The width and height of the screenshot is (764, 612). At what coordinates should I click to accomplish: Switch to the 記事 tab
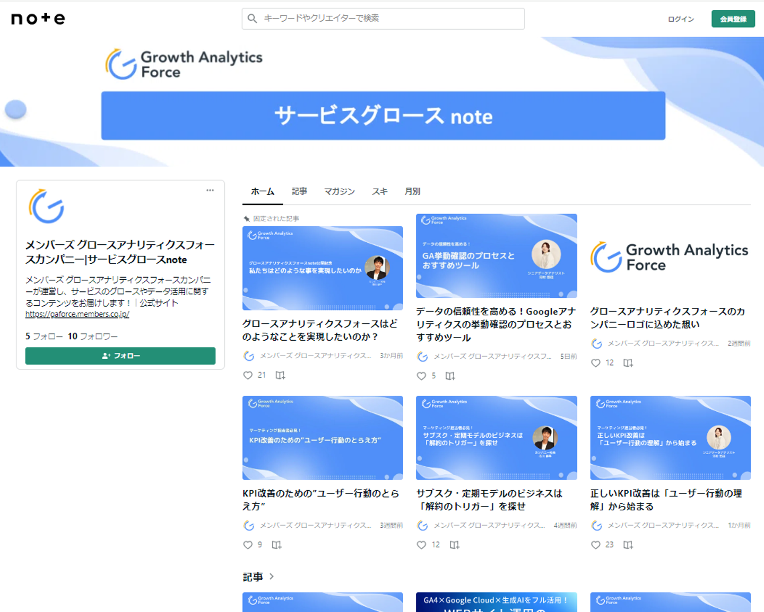299,191
